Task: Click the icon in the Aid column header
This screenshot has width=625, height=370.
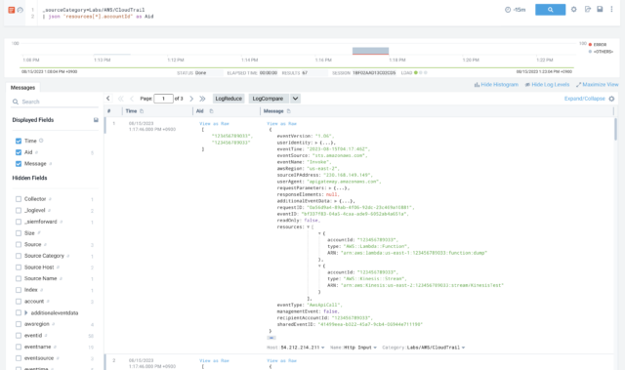Action: click(211, 111)
